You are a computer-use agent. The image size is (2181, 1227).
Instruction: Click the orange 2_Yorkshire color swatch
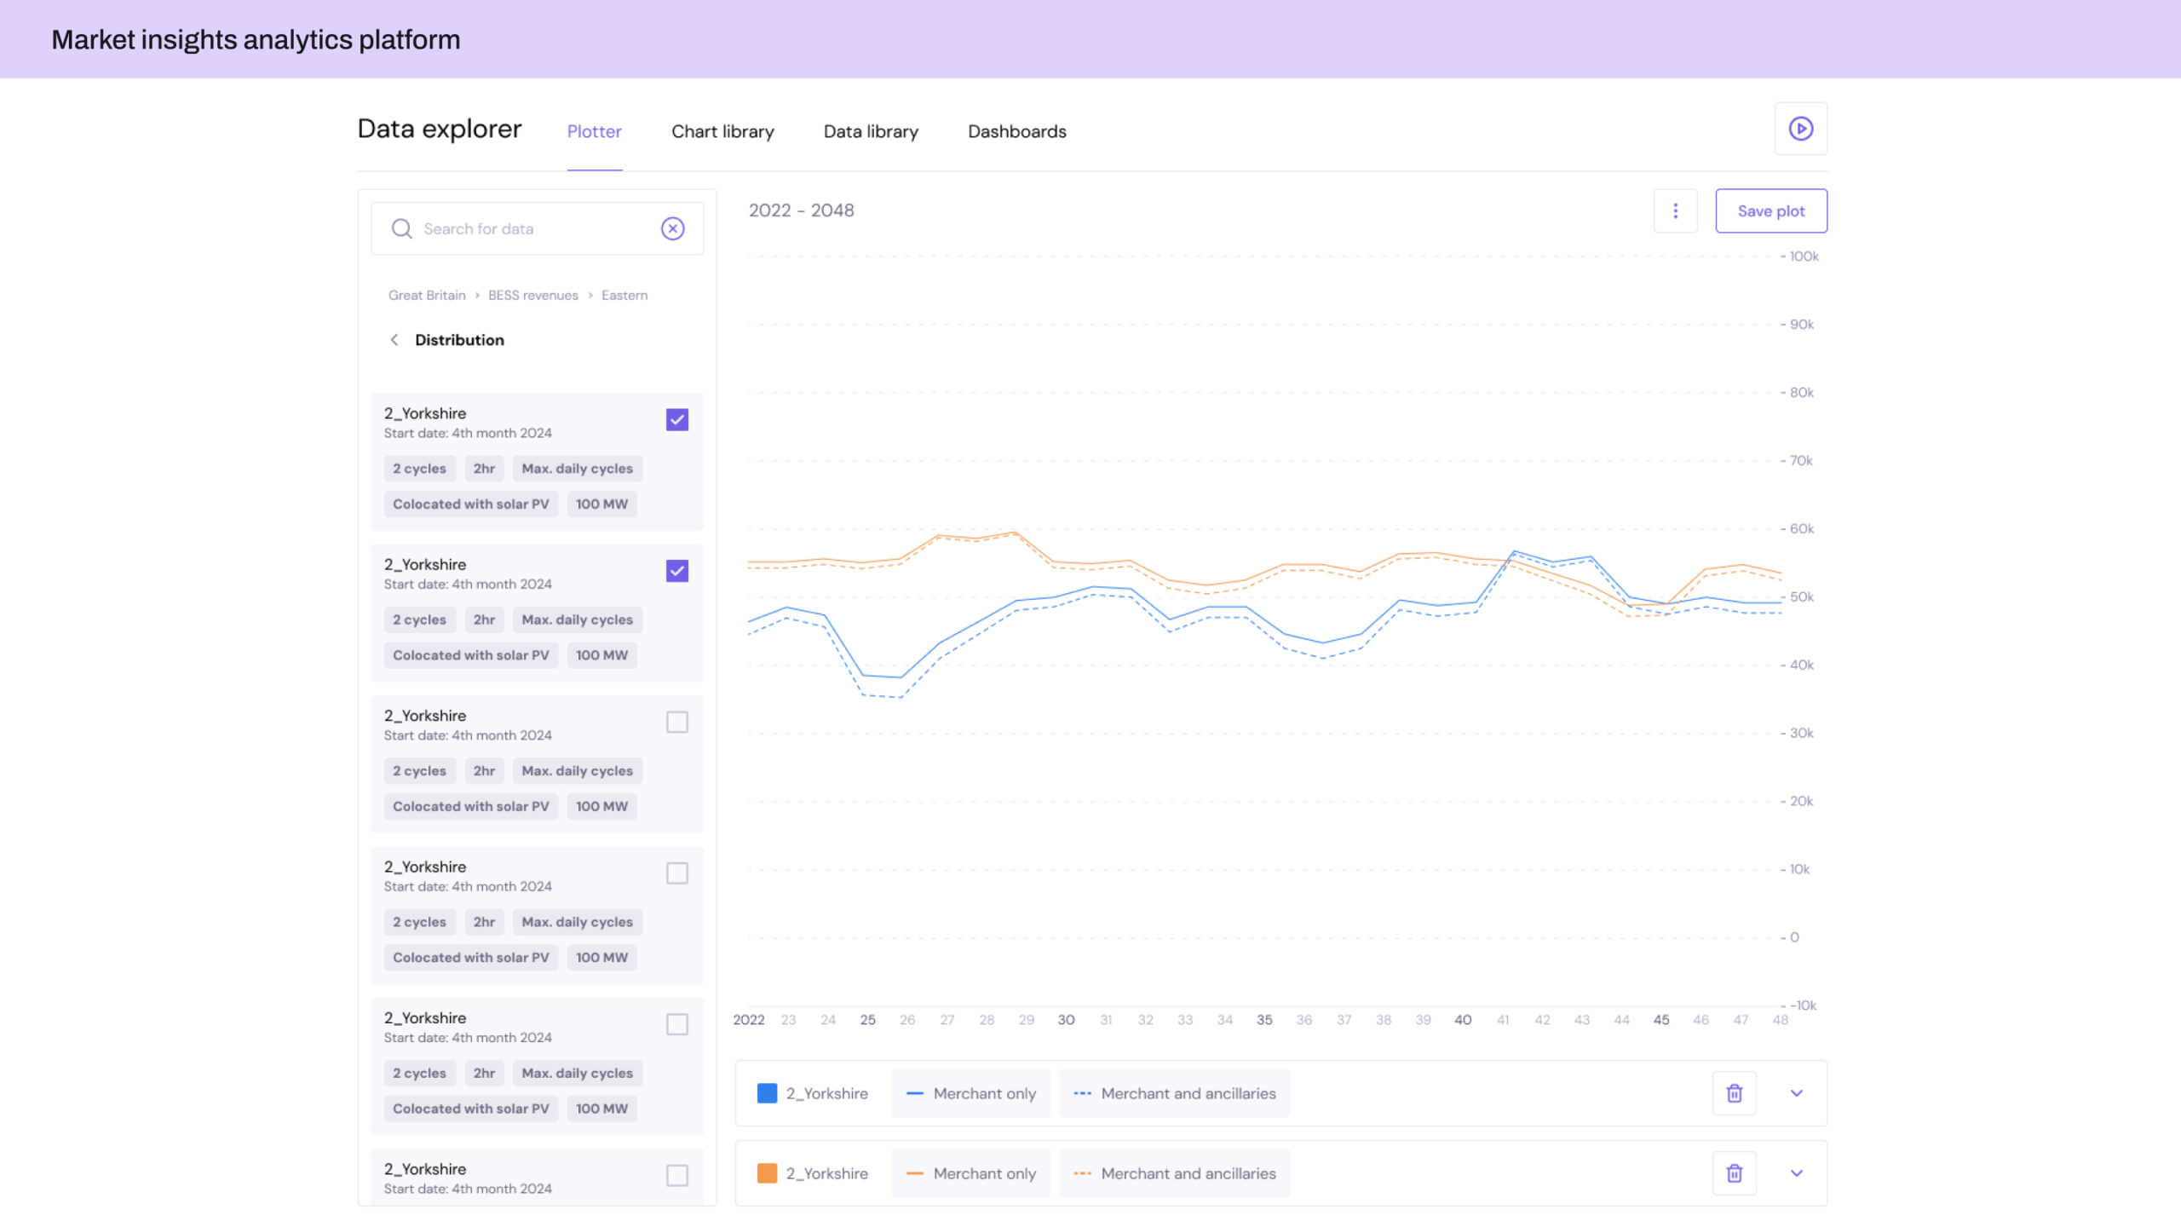pos(767,1173)
